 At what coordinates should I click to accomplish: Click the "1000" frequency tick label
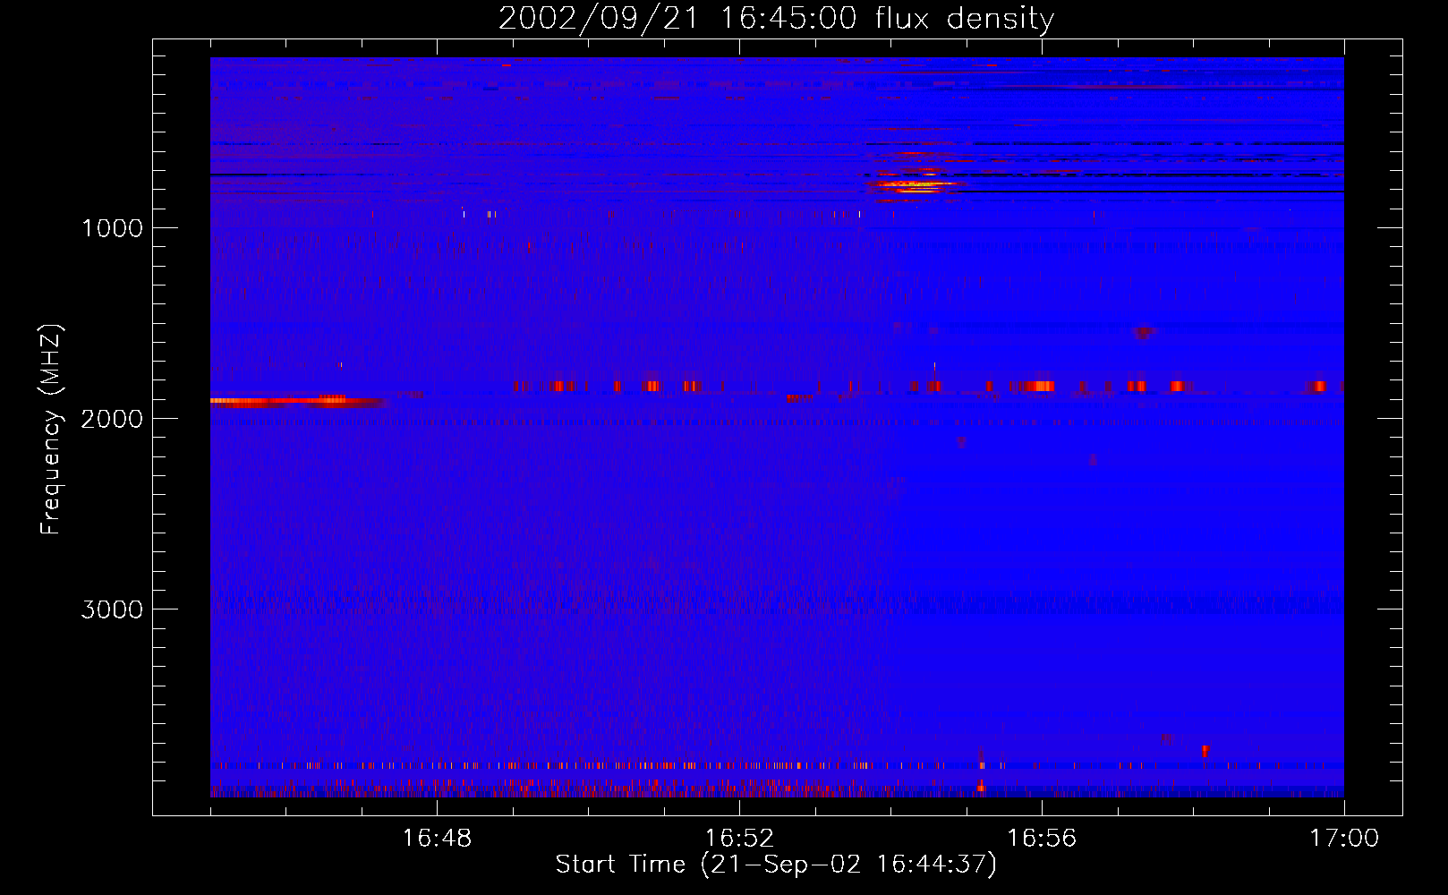click(x=112, y=228)
